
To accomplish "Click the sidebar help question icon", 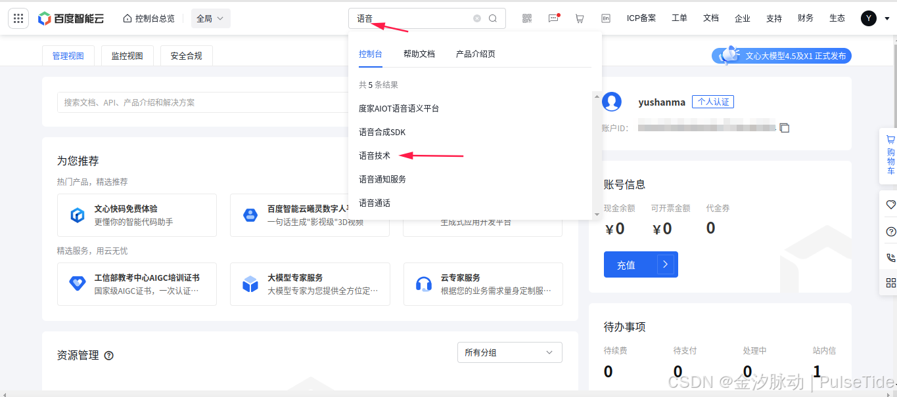I will [x=890, y=232].
